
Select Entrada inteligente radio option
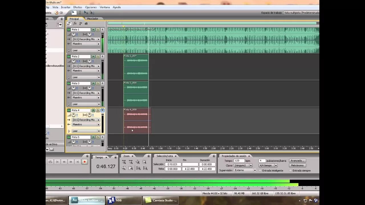[x=260, y=171]
